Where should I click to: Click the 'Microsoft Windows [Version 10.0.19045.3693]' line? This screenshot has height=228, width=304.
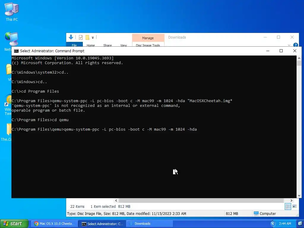[62, 58]
